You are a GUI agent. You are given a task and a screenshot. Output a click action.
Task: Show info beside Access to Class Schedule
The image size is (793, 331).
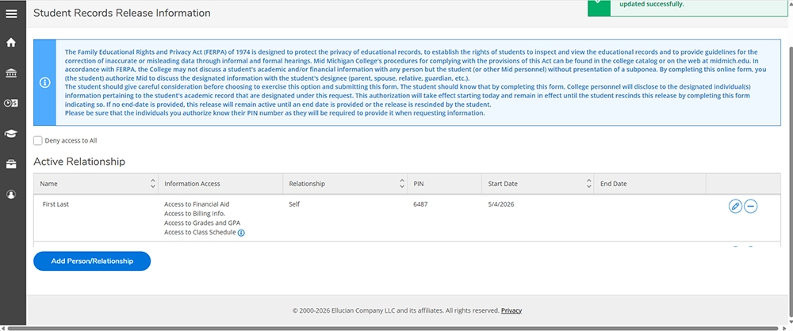241,233
